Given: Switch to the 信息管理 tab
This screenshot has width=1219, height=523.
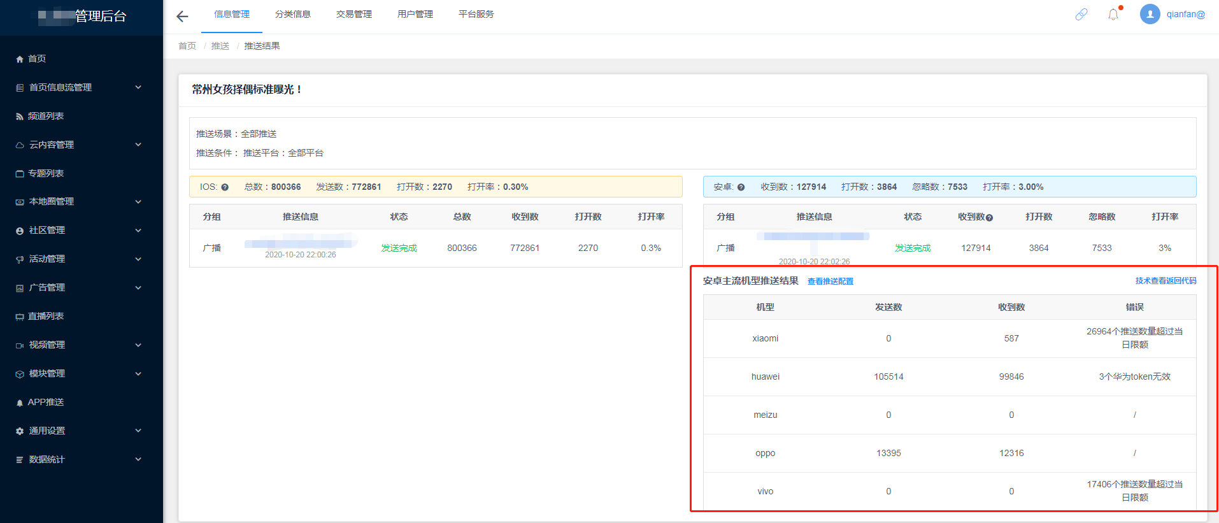Looking at the screenshot, I should click(x=232, y=14).
